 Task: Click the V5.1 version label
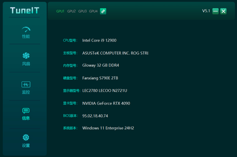coord(206,11)
